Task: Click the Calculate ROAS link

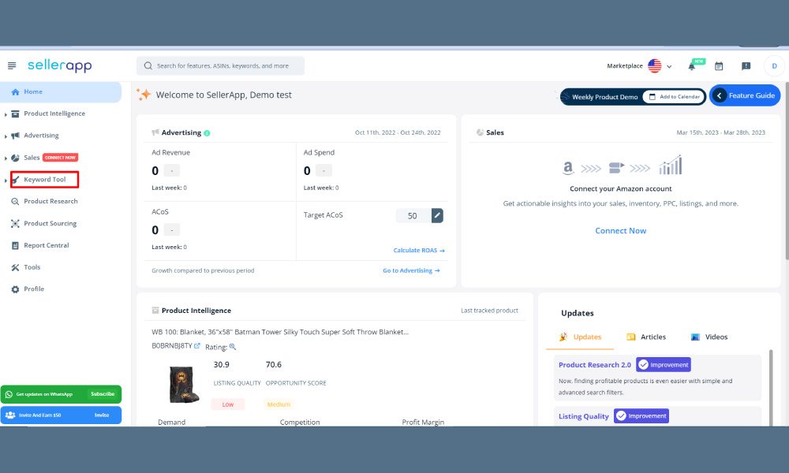Action: (x=419, y=251)
